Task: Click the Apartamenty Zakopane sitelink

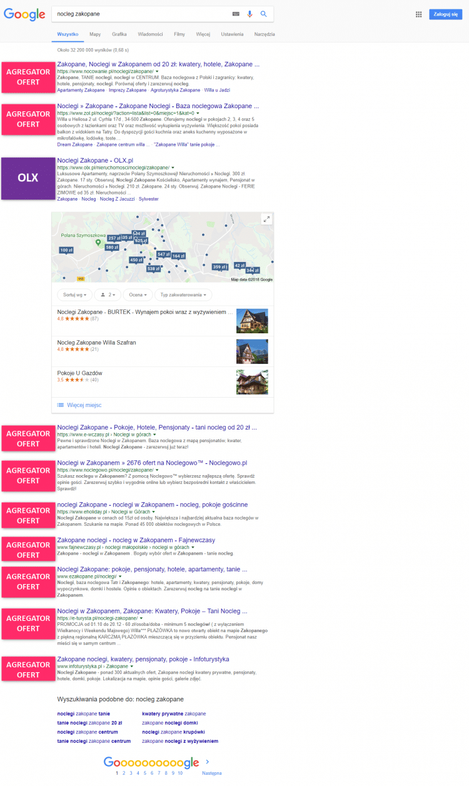Action: click(81, 90)
